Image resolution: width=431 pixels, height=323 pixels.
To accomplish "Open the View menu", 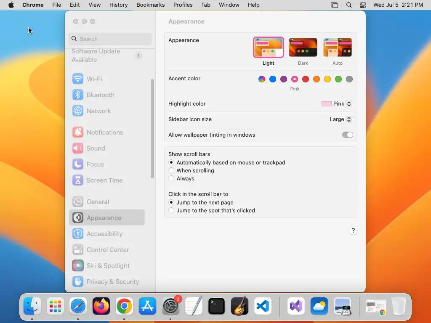I will tap(95, 5).
